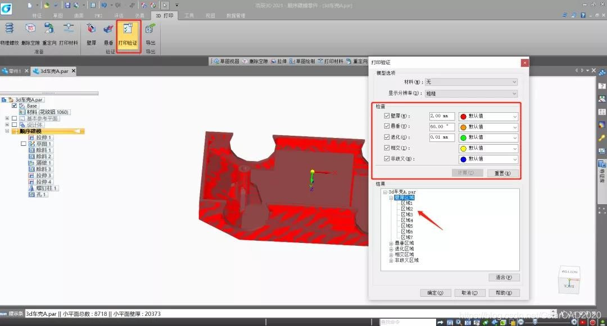The height and width of the screenshot is (326, 607).
Task: Uncheck the 非歧义(N) check option
Action: (387, 158)
